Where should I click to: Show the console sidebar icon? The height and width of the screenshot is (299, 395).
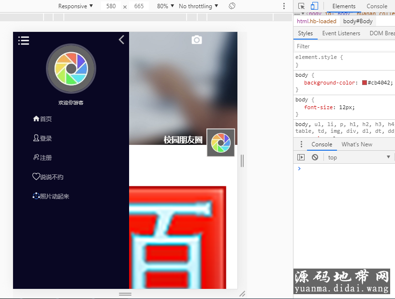301,157
